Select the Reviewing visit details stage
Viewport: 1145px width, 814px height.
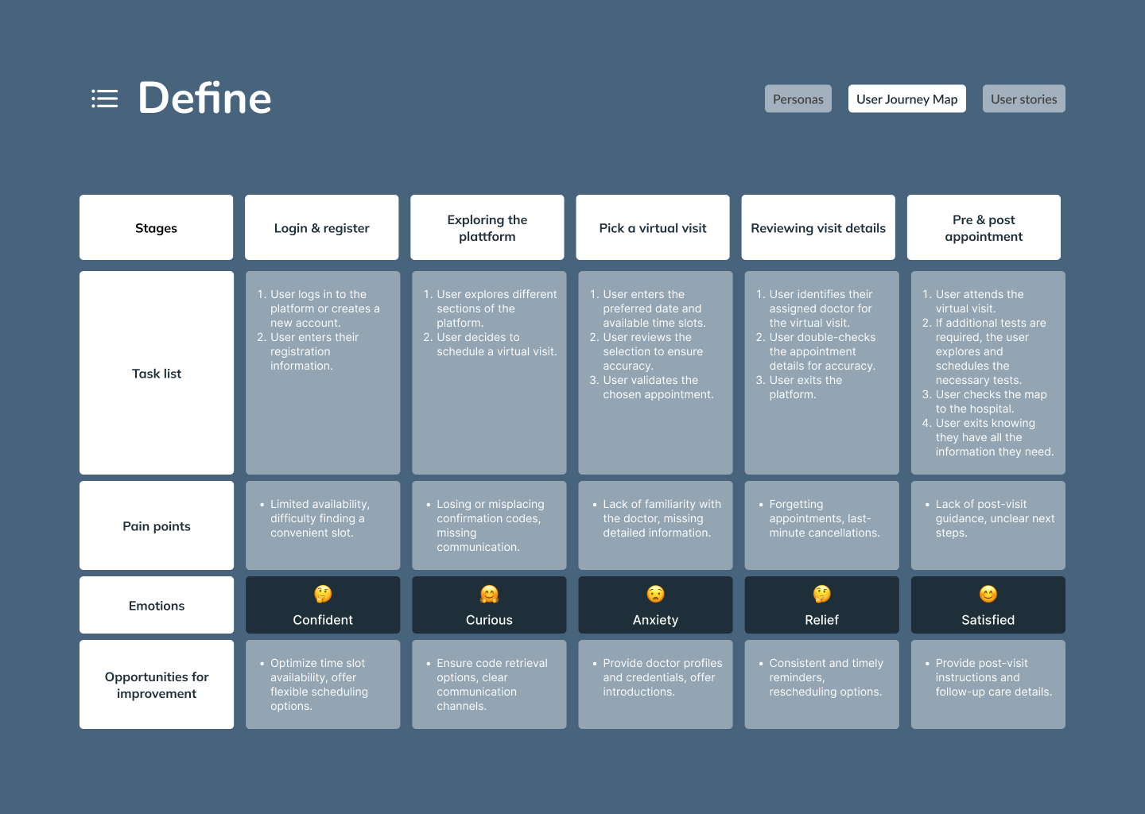(817, 228)
